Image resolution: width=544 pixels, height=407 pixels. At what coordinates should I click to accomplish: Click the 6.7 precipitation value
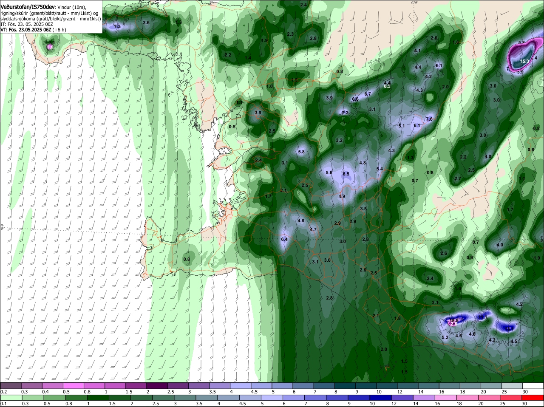click(368, 94)
